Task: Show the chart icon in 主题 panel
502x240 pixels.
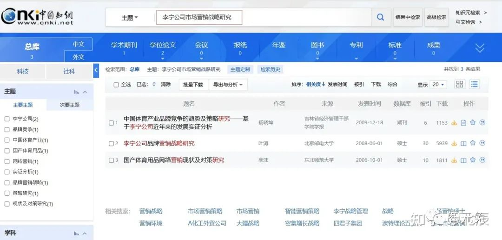Action: pyautogui.click(x=77, y=92)
